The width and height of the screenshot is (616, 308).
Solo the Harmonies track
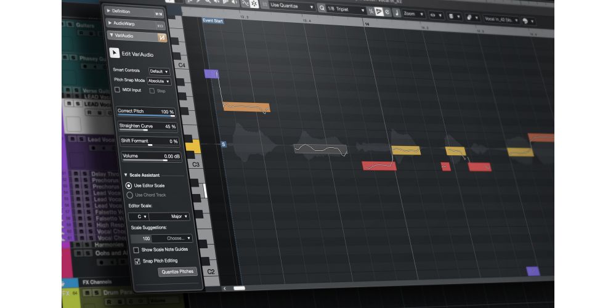(x=87, y=245)
